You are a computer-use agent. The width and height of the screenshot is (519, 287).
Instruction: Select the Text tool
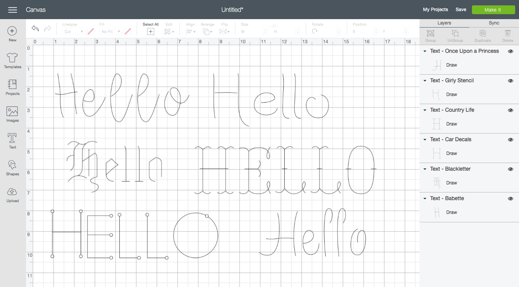(12, 139)
